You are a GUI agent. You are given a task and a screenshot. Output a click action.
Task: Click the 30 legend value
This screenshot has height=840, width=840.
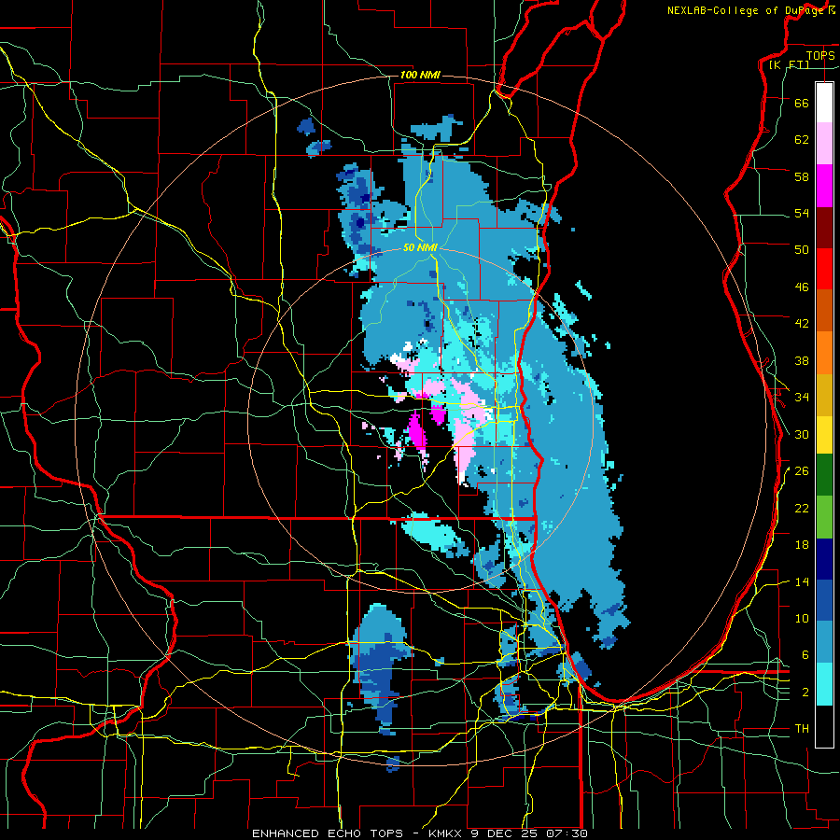point(802,434)
